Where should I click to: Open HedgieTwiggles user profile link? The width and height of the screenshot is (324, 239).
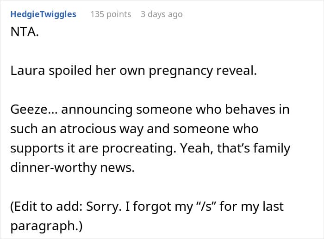tap(44, 14)
